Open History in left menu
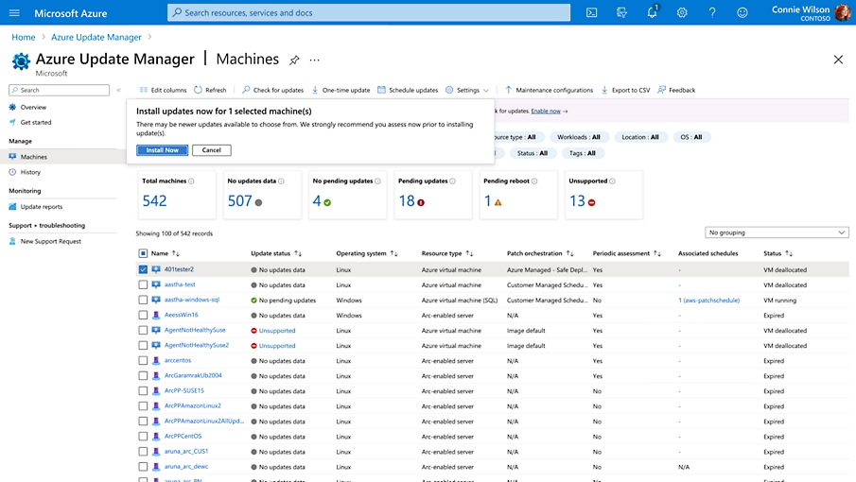This screenshot has height=482, width=856. [x=30, y=172]
